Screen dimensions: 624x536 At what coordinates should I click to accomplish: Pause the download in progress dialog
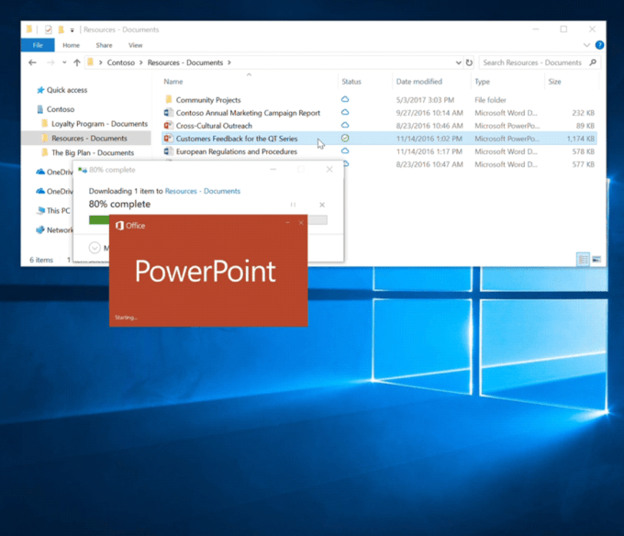(293, 205)
